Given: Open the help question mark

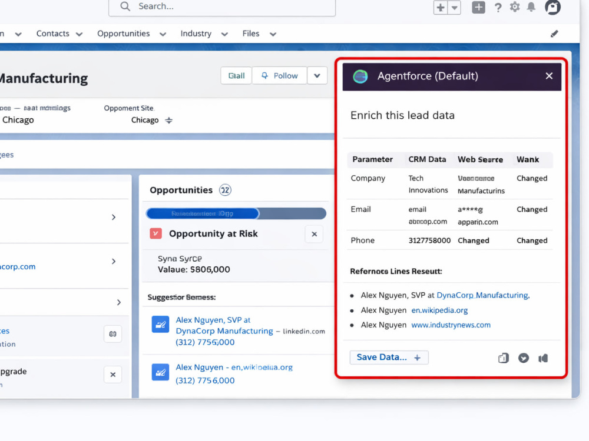Looking at the screenshot, I should coord(498,8).
